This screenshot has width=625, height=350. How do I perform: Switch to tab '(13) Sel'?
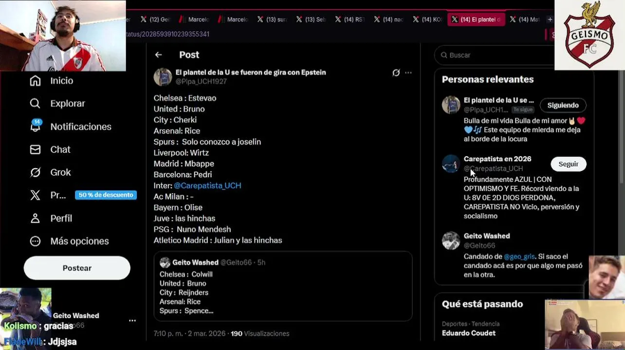pyautogui.click(x=311, y=19)
